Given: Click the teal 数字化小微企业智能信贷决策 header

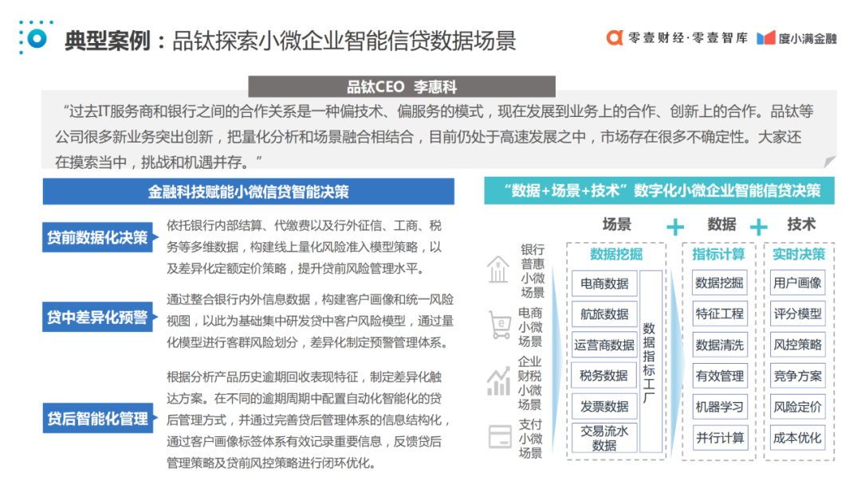Looking at the screenshot, I should 659,191.
